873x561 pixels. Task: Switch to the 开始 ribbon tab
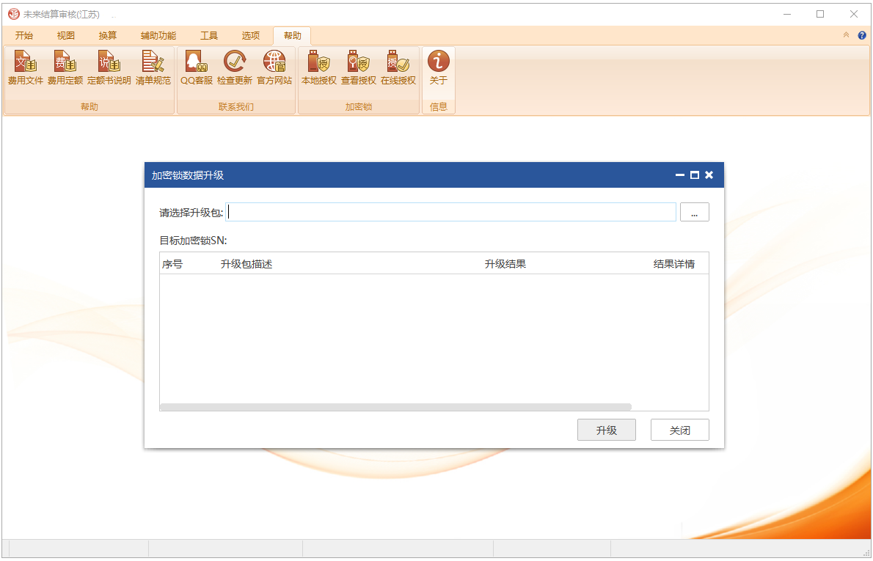coord(24,36)
